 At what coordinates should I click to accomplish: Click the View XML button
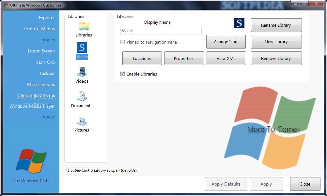[226, 59]
